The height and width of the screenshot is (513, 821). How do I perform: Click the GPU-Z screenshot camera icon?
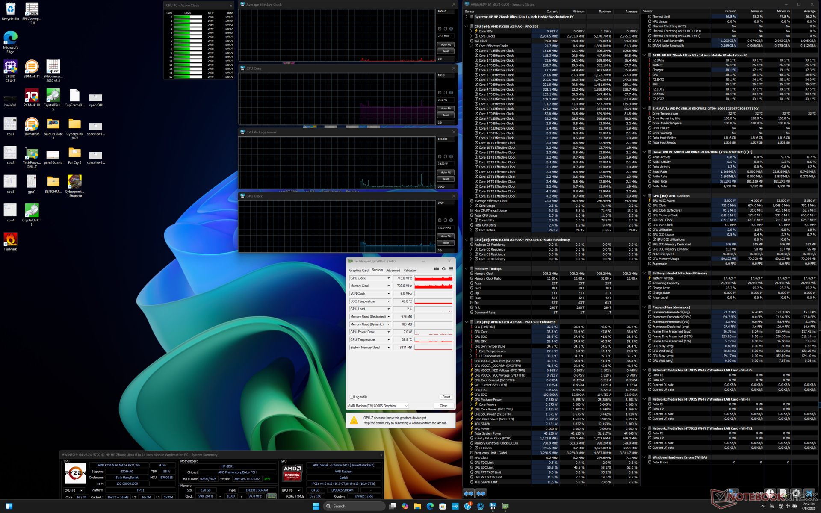point(436,269)
